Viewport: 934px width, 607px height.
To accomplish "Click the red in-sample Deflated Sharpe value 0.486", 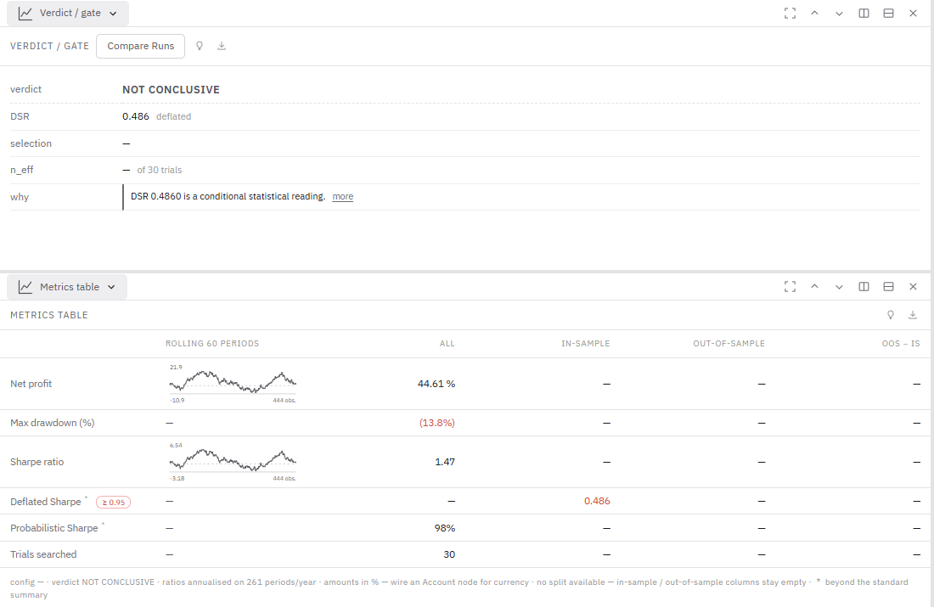I will click(x=597, y=501).
